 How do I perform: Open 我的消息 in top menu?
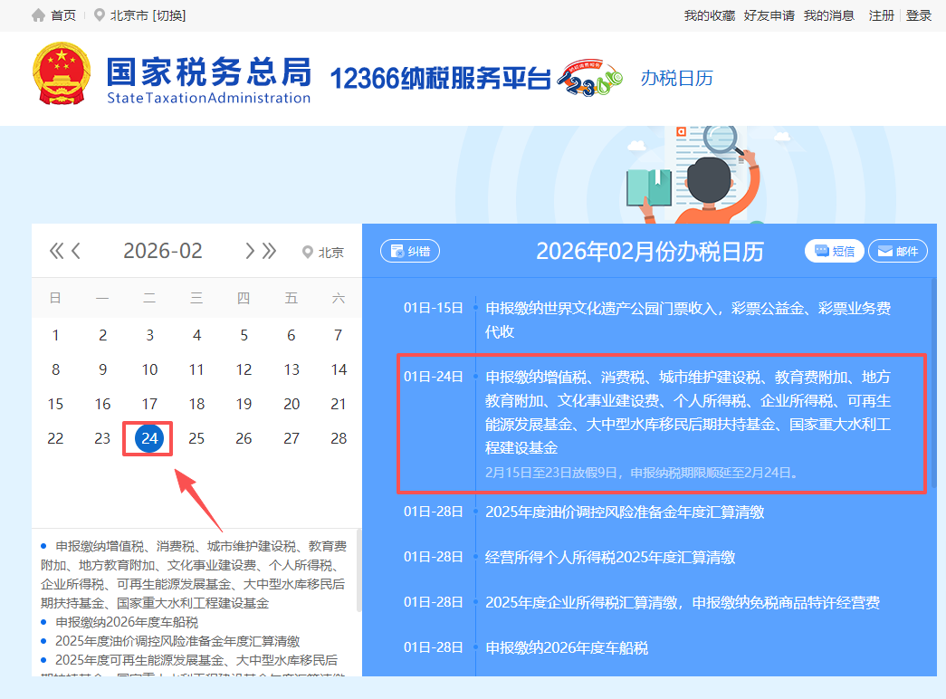point(828,15)
